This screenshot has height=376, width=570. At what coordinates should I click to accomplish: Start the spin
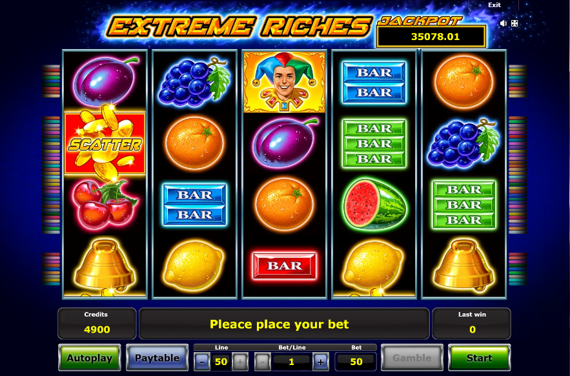coord(479,358)
